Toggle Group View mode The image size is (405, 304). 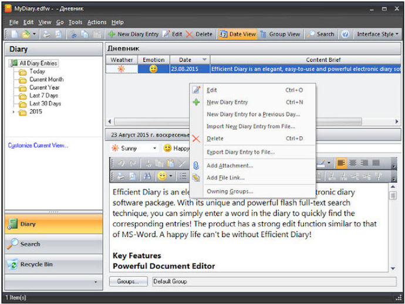pos(280,34)
